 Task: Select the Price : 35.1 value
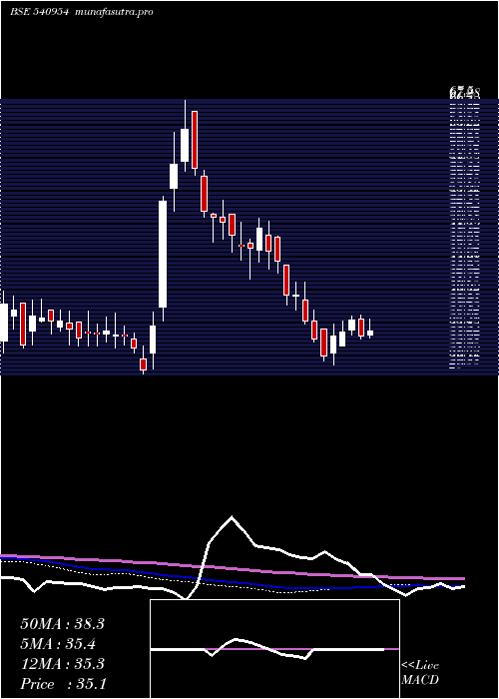click(x=63, y=684)
